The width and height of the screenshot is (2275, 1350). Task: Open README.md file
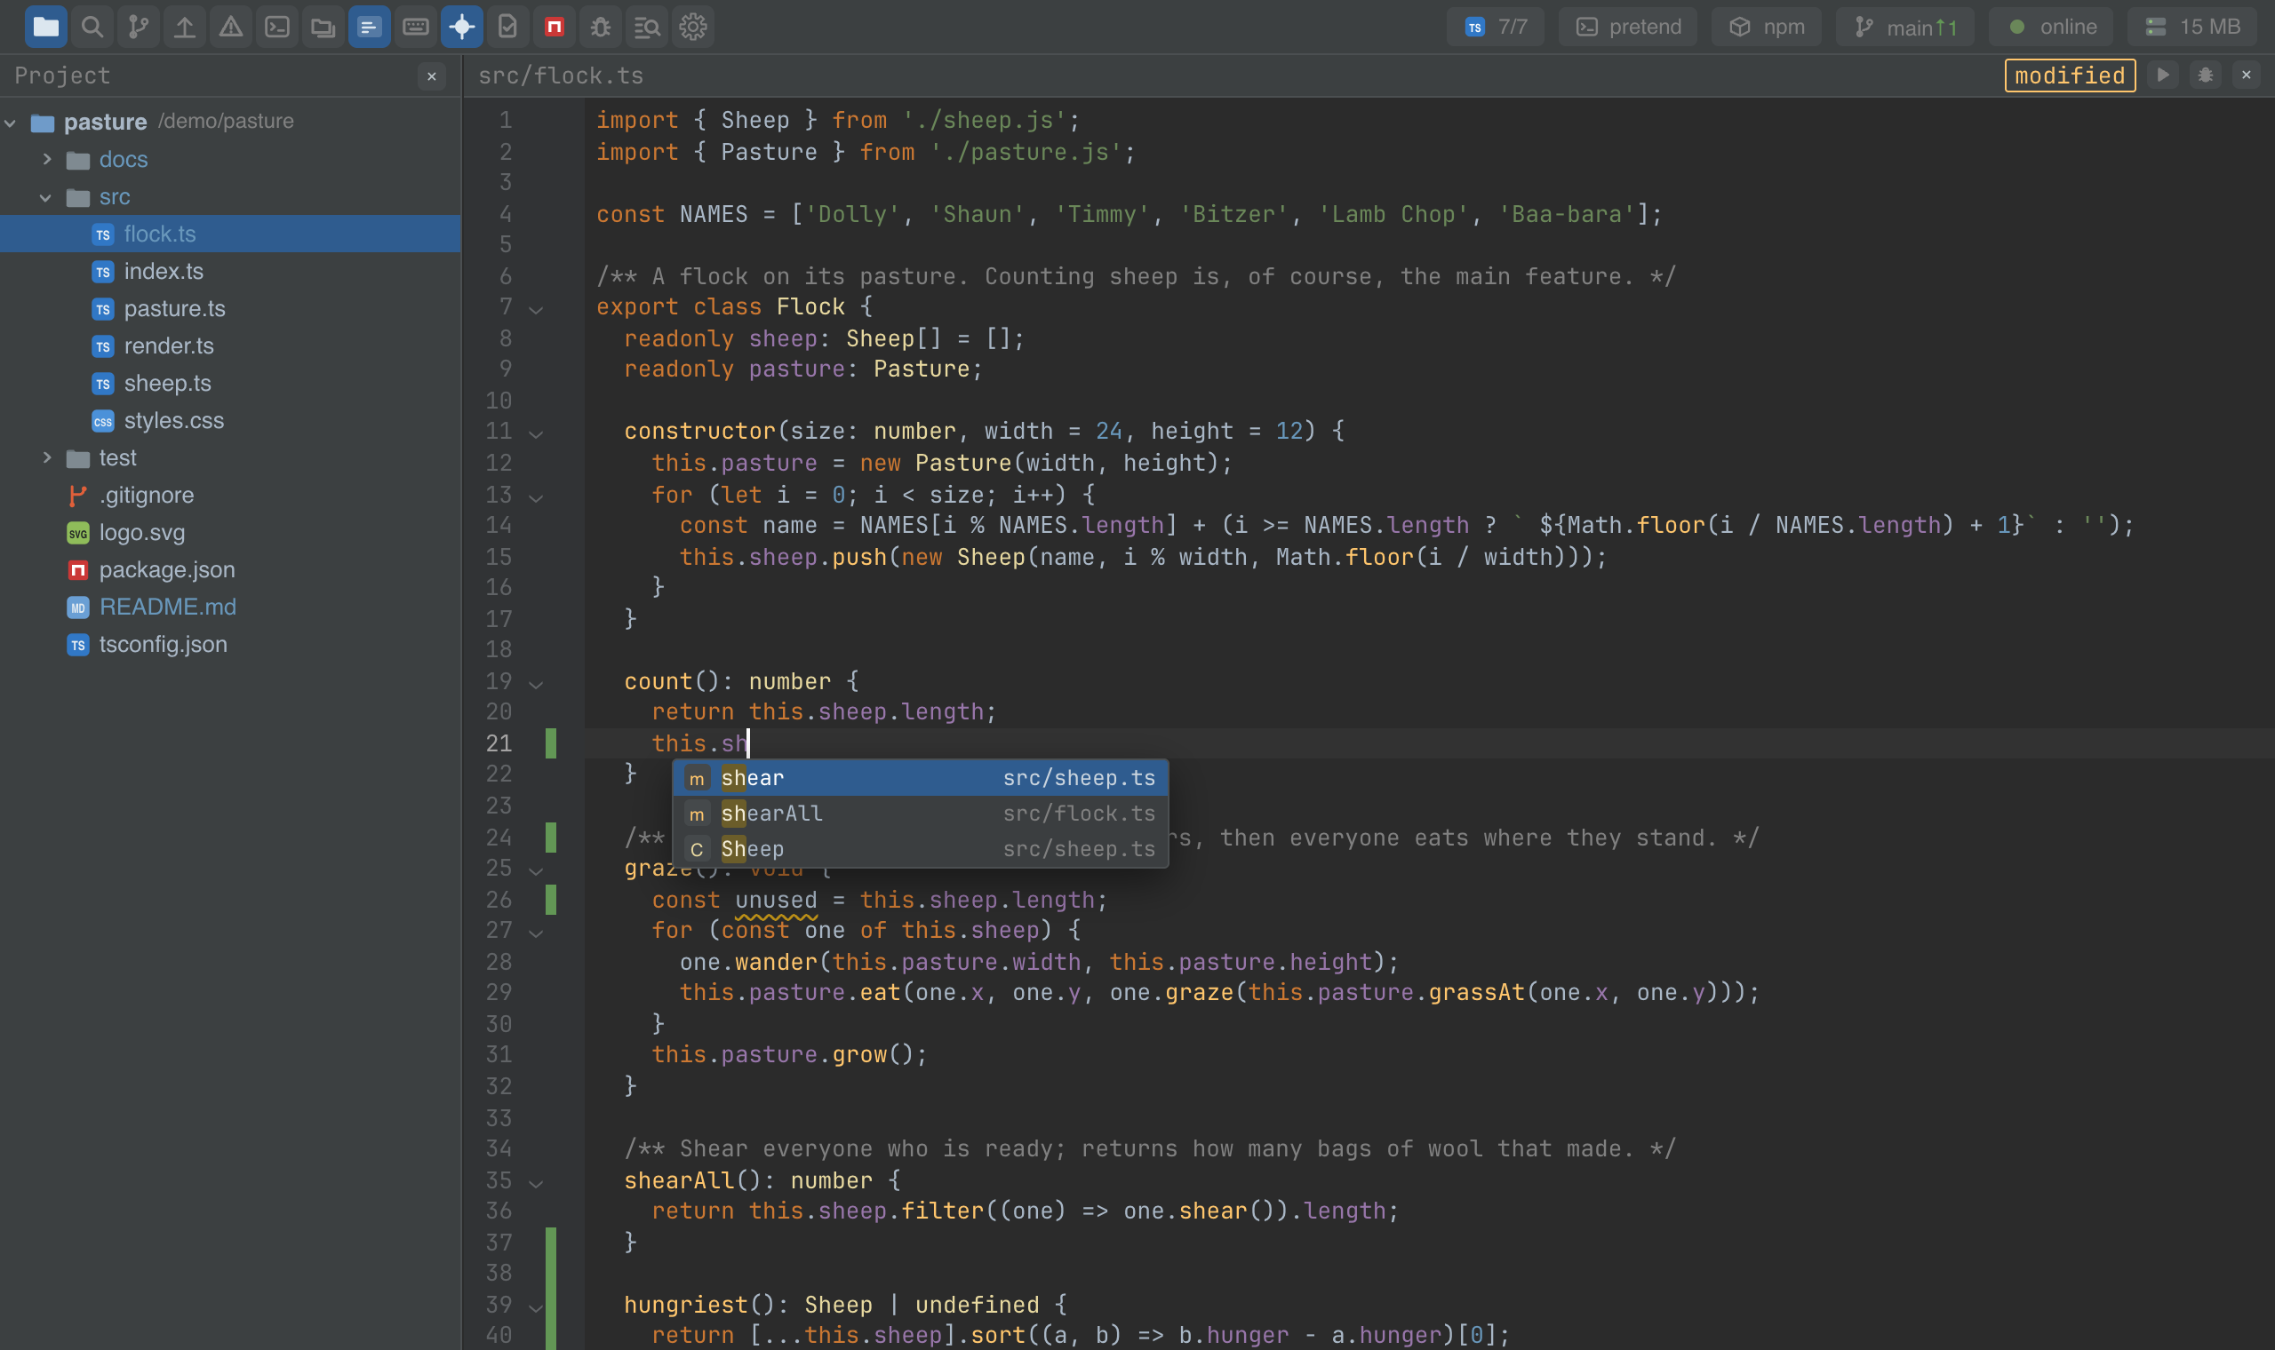click(230, 607)
